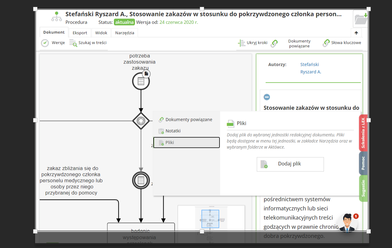Click the Wersje clock icon
392x248 pixels.
pyautogui.click(x=45, y=43)
